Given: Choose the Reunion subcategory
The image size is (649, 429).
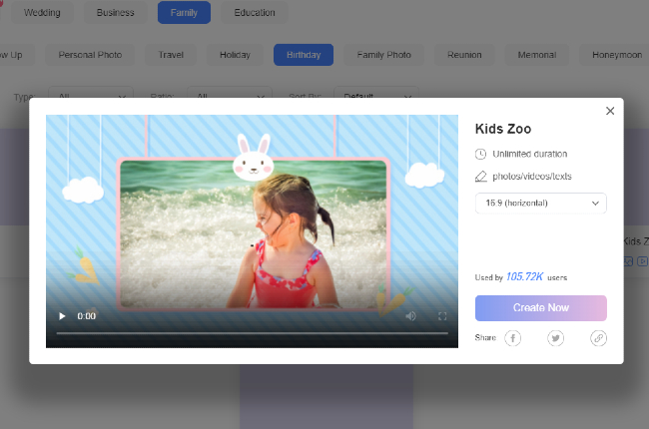Looking at the screenshot, I should pos(464,55).
